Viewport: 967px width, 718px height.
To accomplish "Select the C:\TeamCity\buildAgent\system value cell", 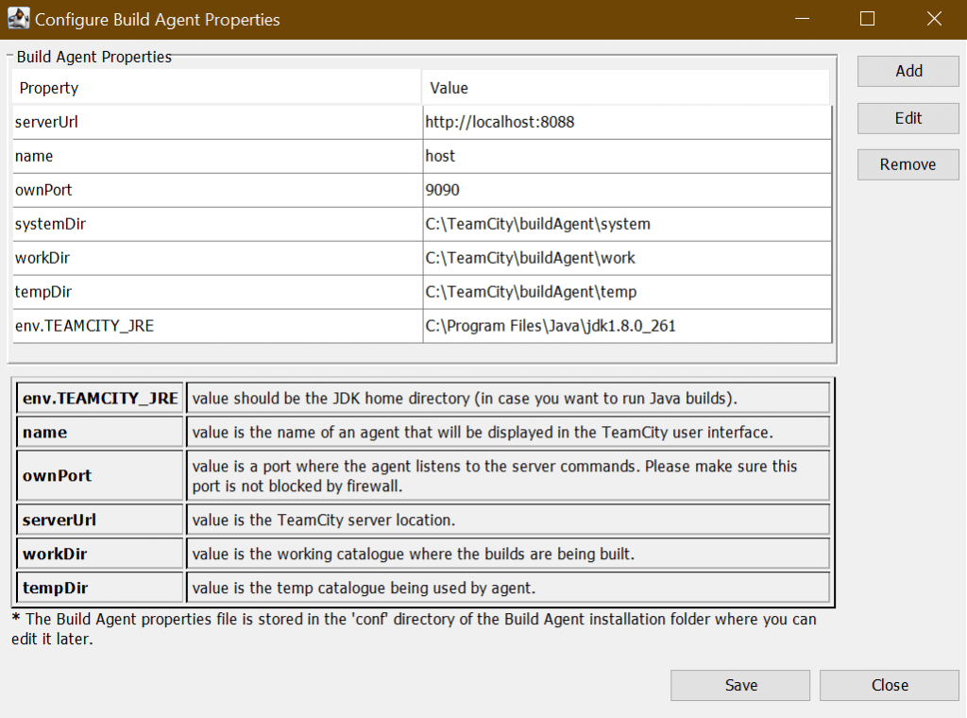I will [627, 224].
